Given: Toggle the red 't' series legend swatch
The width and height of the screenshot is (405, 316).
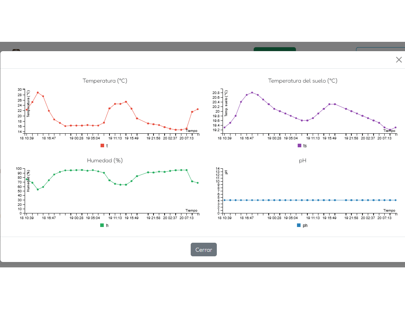Looking at the screenshot, I should pyautogui.click(x=102, y=145).
